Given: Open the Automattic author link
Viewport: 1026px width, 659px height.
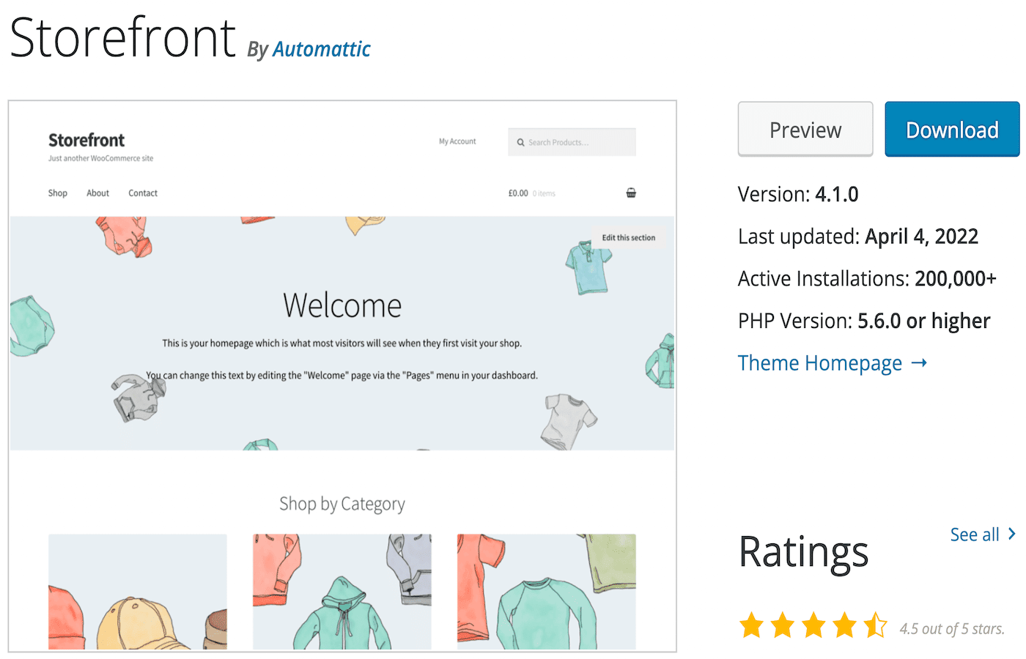Looking at the screenshot, I should coord(321,49).
